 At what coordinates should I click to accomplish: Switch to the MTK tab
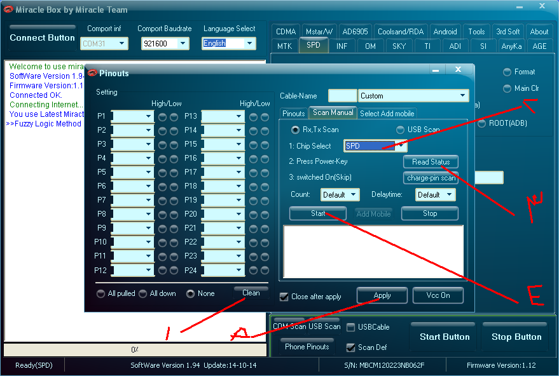[x=284, y=46]
